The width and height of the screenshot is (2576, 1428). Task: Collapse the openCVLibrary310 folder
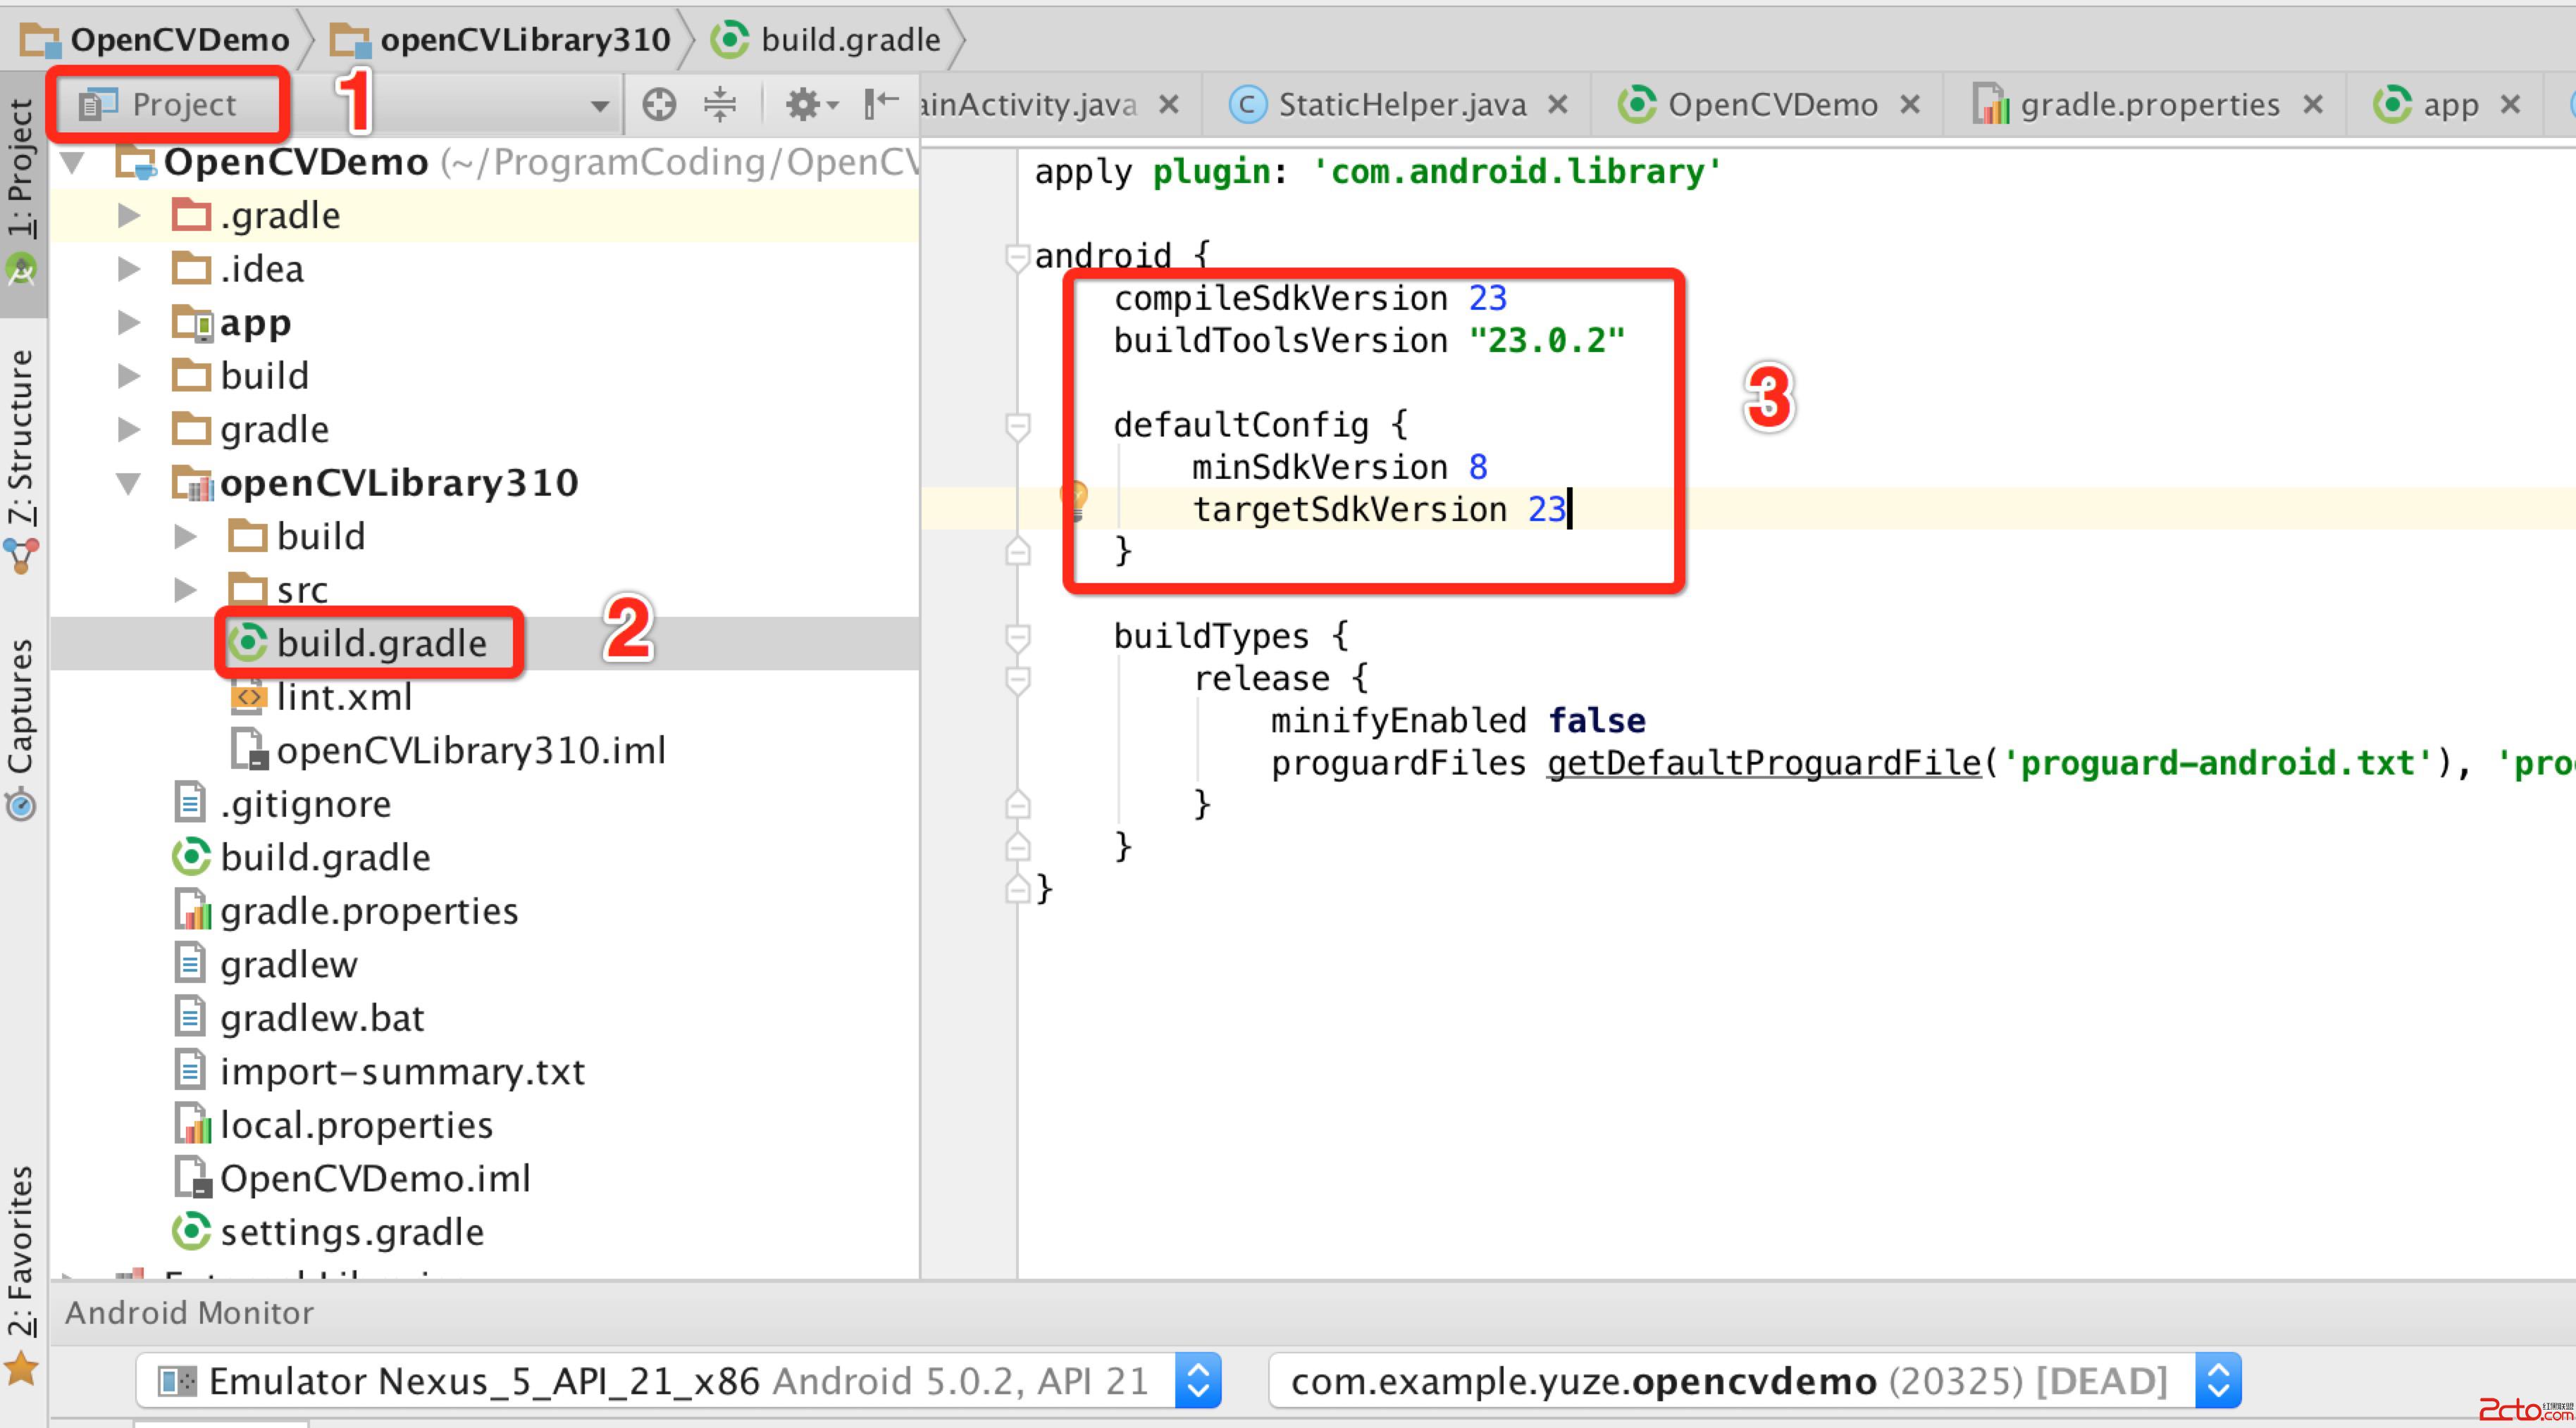tap(128, 484)
